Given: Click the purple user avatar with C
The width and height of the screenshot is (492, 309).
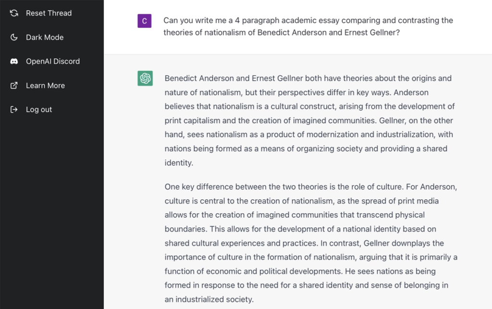Looking at the screenshot, I should click(x=144, y=21).
